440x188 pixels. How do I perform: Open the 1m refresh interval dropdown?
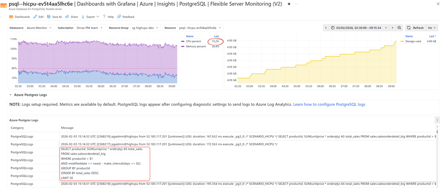click(432, 28)
